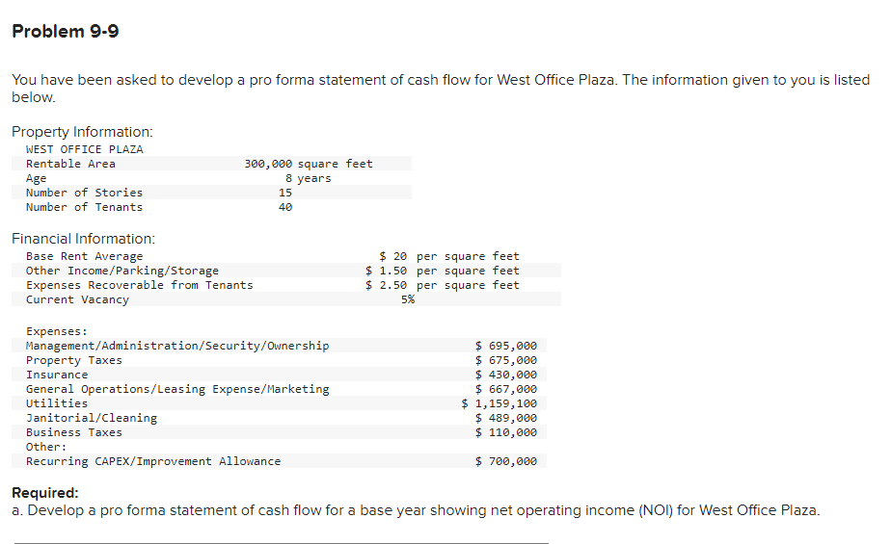Click 'General Operations/Leasing Expense/Marketing' label
Image resolution: width=891 pixels, height=544 pixels.
pos(177,389)
